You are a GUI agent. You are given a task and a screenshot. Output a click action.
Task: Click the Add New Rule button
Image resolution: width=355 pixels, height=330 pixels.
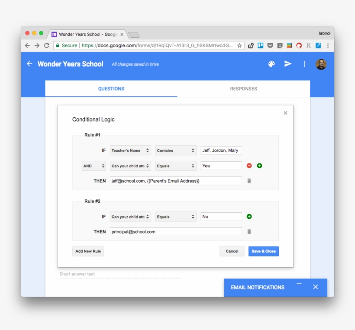pos(87,251)
